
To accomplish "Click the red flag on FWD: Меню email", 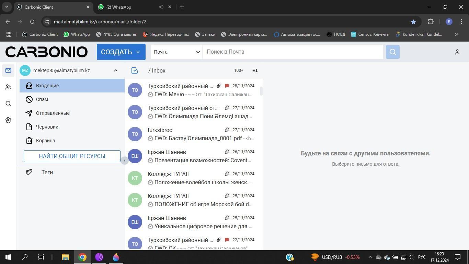I will [227, 86].
